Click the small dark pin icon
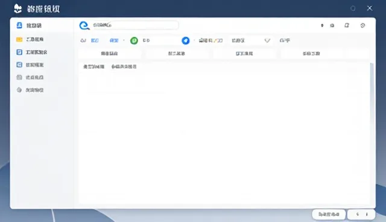The image size is (386, 222). 322,25
